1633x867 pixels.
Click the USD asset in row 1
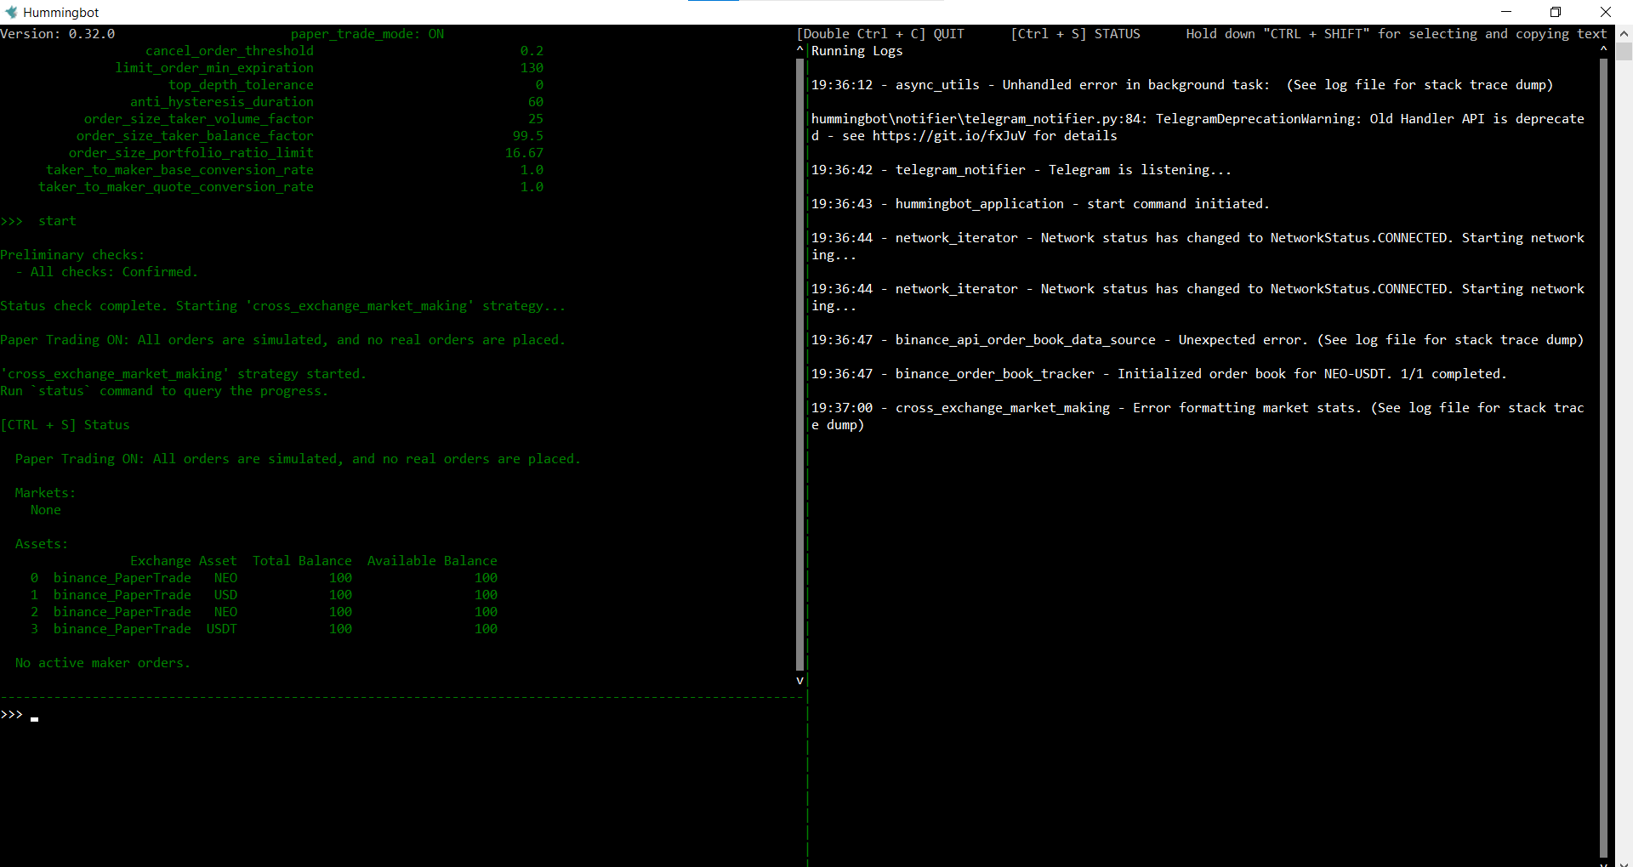pos(225,595)
